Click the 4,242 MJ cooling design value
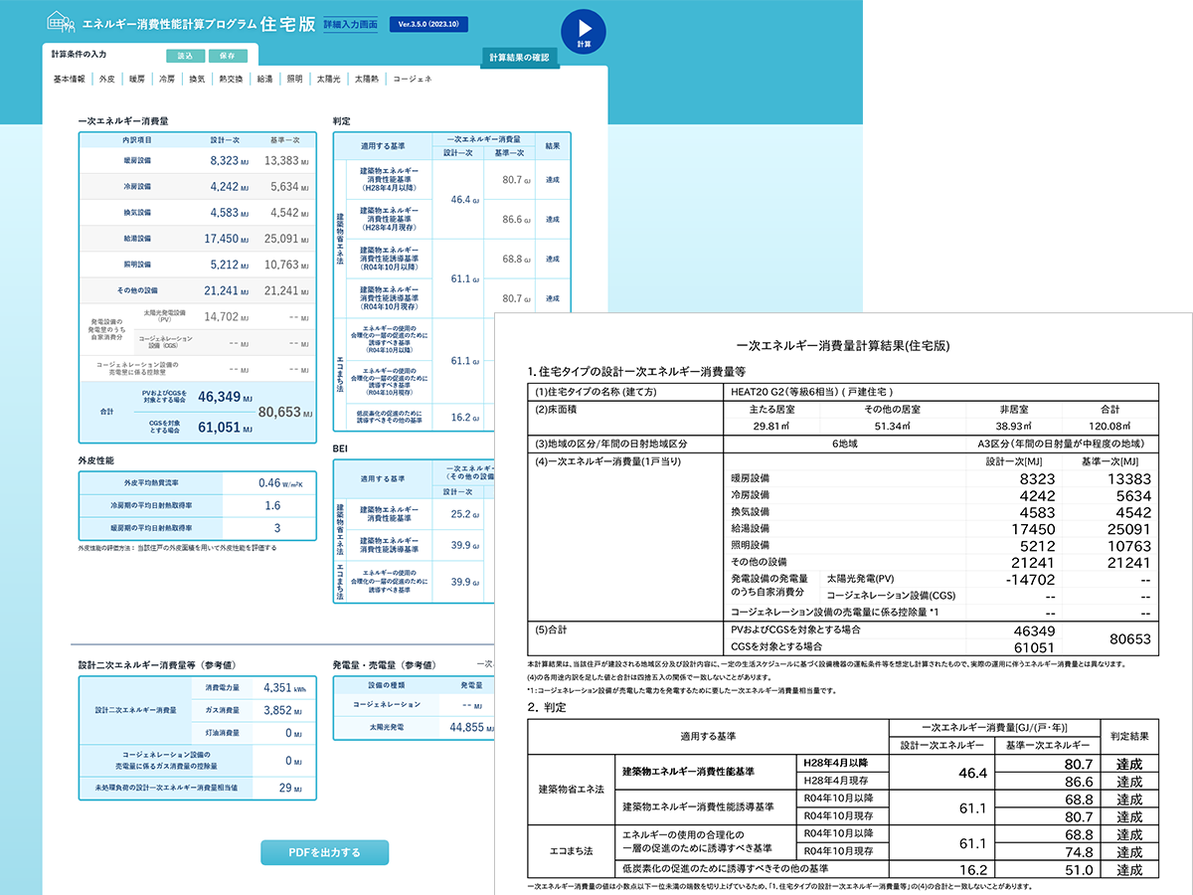The image size is (1193, 895). pyautogui.click(x=229, y=186)
